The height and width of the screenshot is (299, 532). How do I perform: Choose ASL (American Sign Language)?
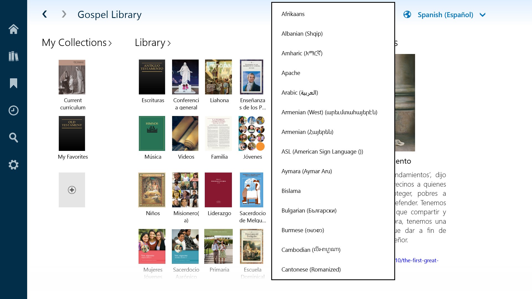(x=322, y=151)
